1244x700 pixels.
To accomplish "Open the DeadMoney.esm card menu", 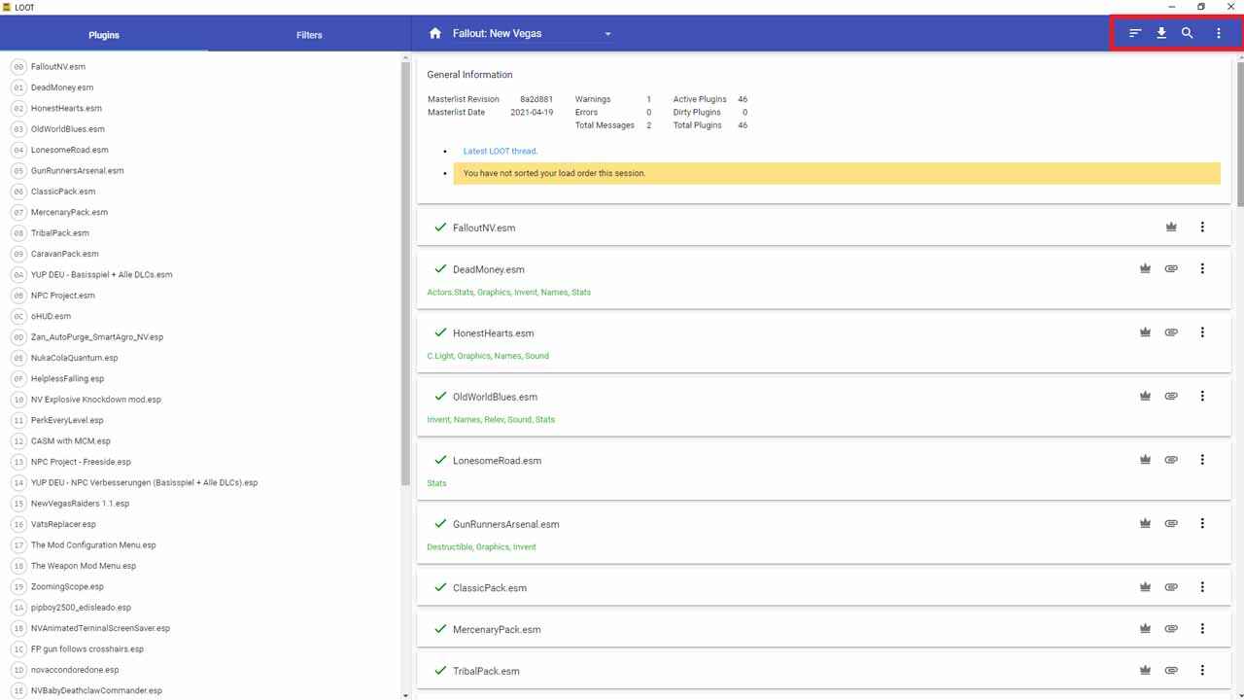I will click(x=1202, y=269).
